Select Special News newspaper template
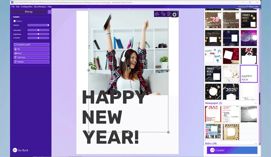 249,114
